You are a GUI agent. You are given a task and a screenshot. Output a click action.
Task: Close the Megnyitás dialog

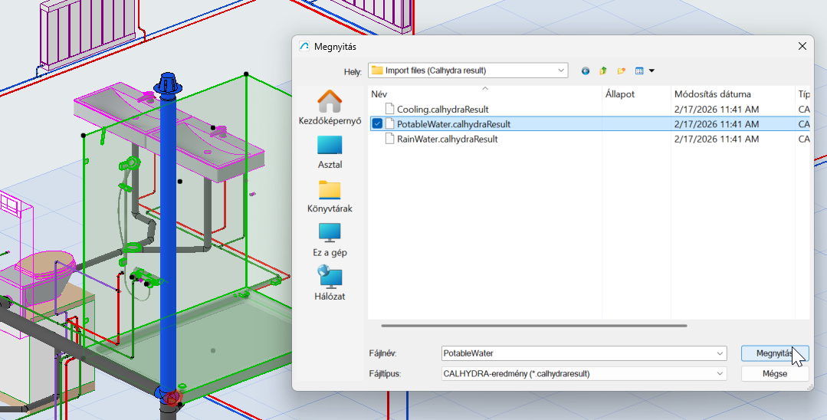(x=802, y=47)
